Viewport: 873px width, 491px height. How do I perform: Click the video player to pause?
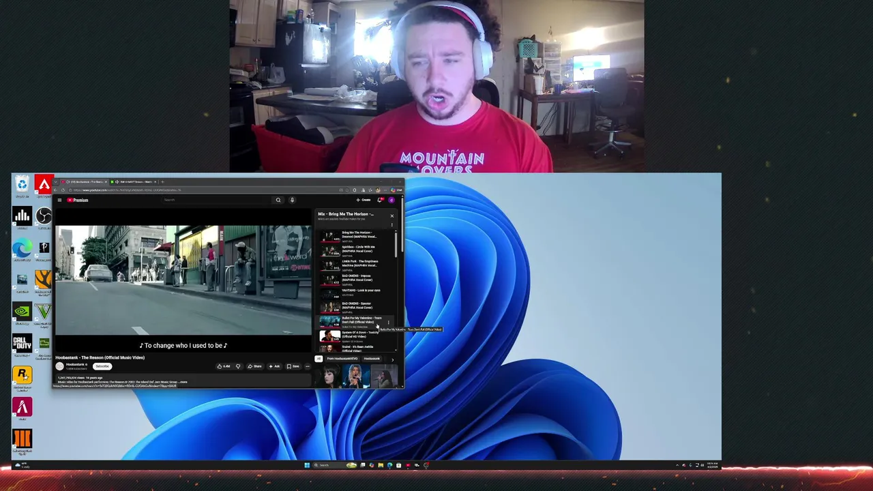pos(182,280)
